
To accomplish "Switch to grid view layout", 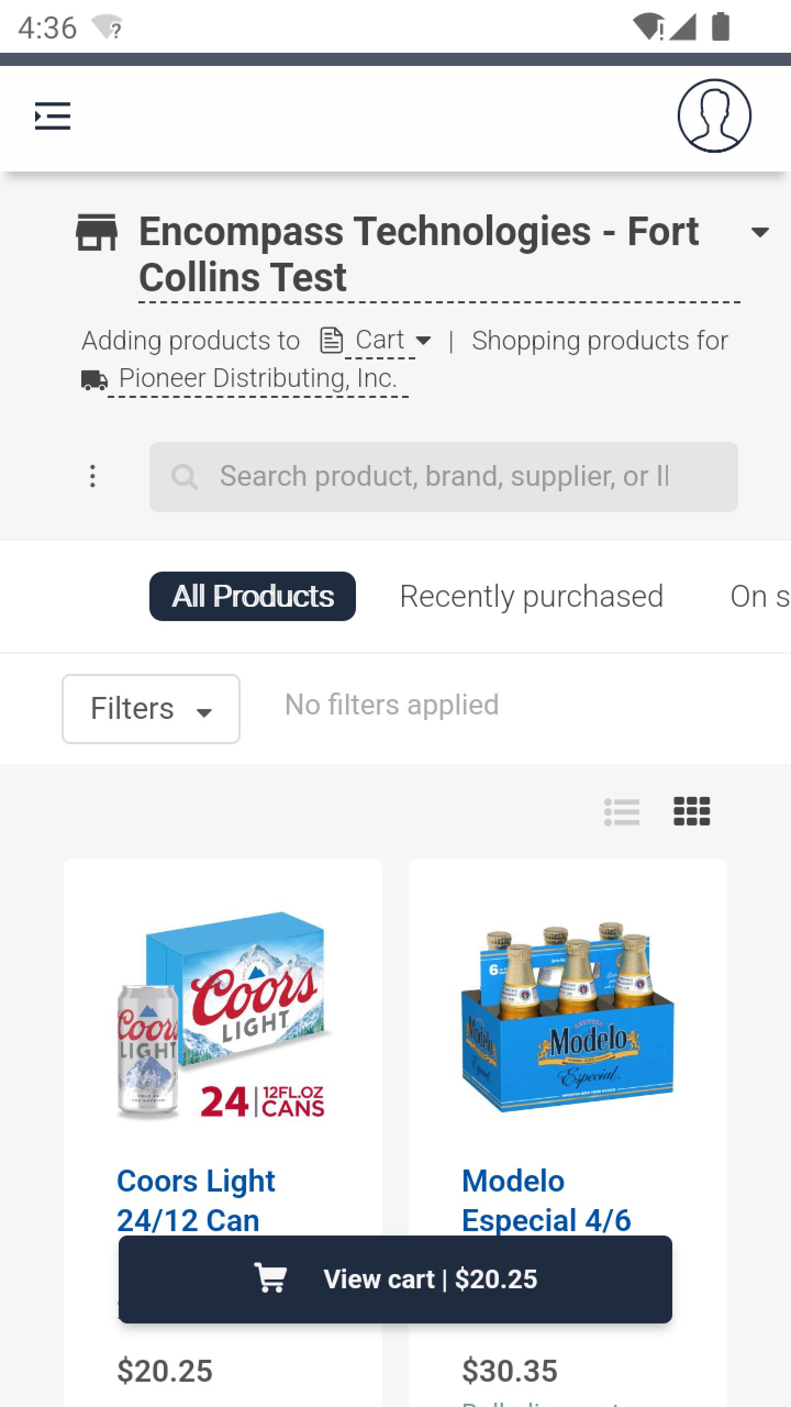I will [x=692, y=812].
